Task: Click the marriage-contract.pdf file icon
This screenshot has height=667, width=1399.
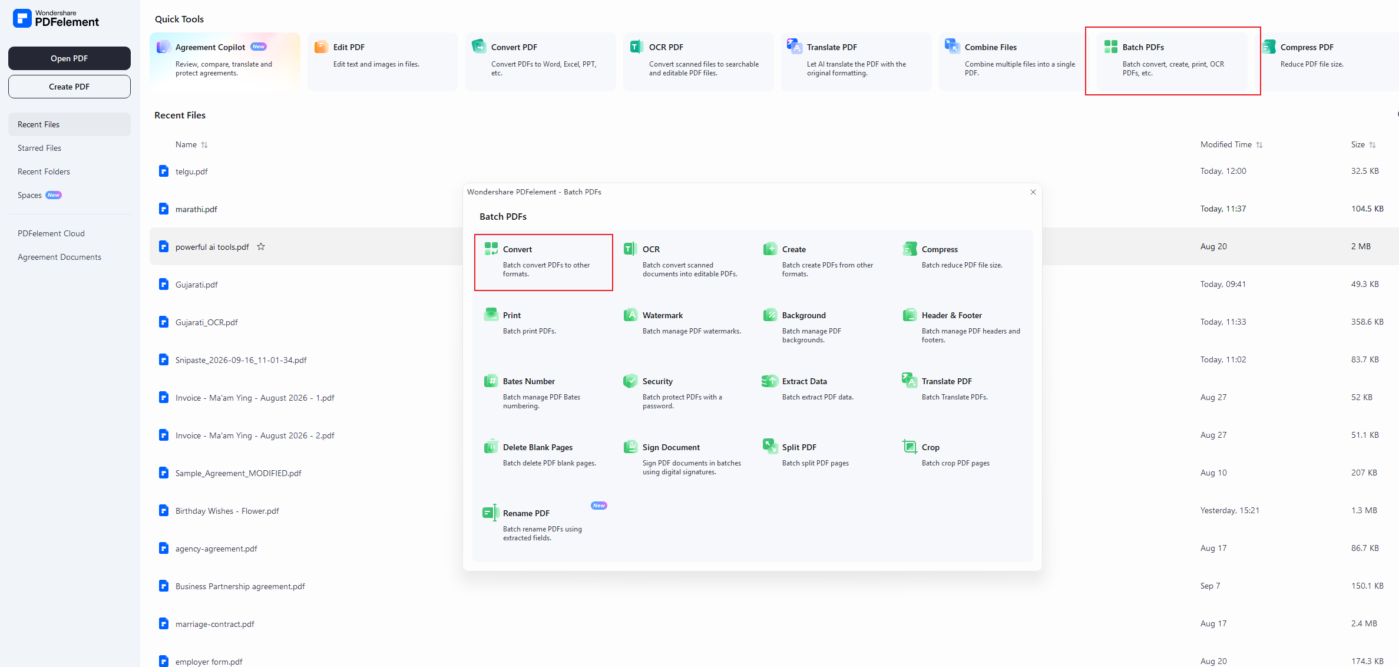Action: 164,623
